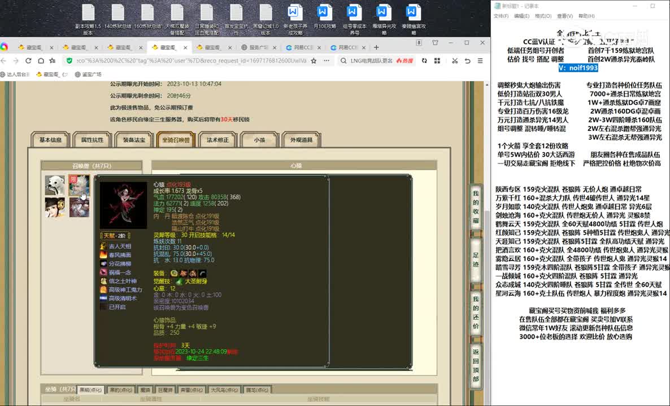This screenshot has width=670, height=406.
Task: Switch to the 装备法宝 tab
Action: [x=134, y=140]
